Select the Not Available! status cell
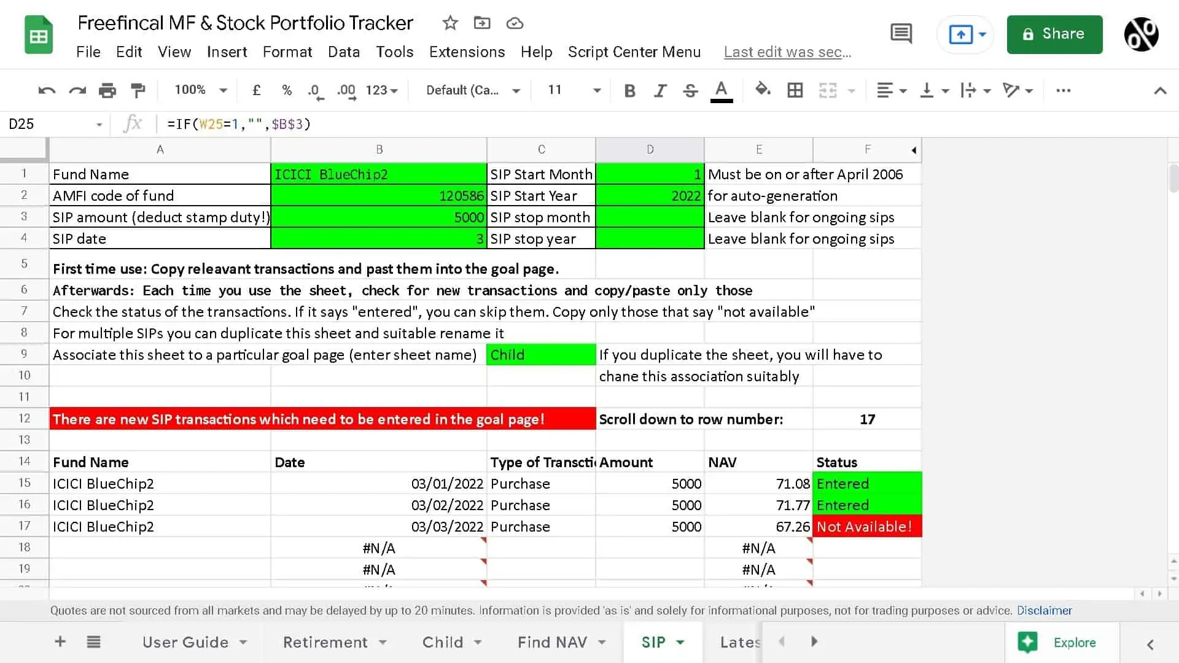The image size is (1179, 663). [867, 527]
